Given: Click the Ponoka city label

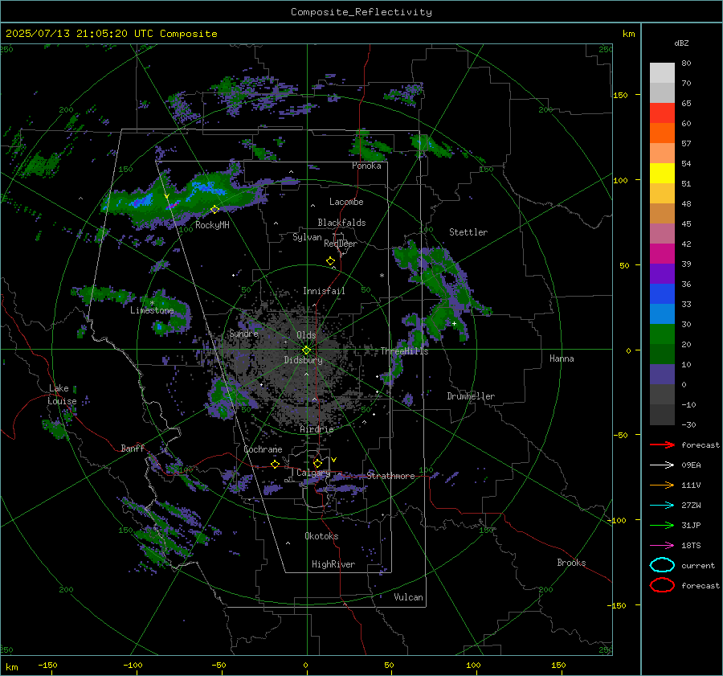Looking at the screenshot, I should [x=366, y=166].
